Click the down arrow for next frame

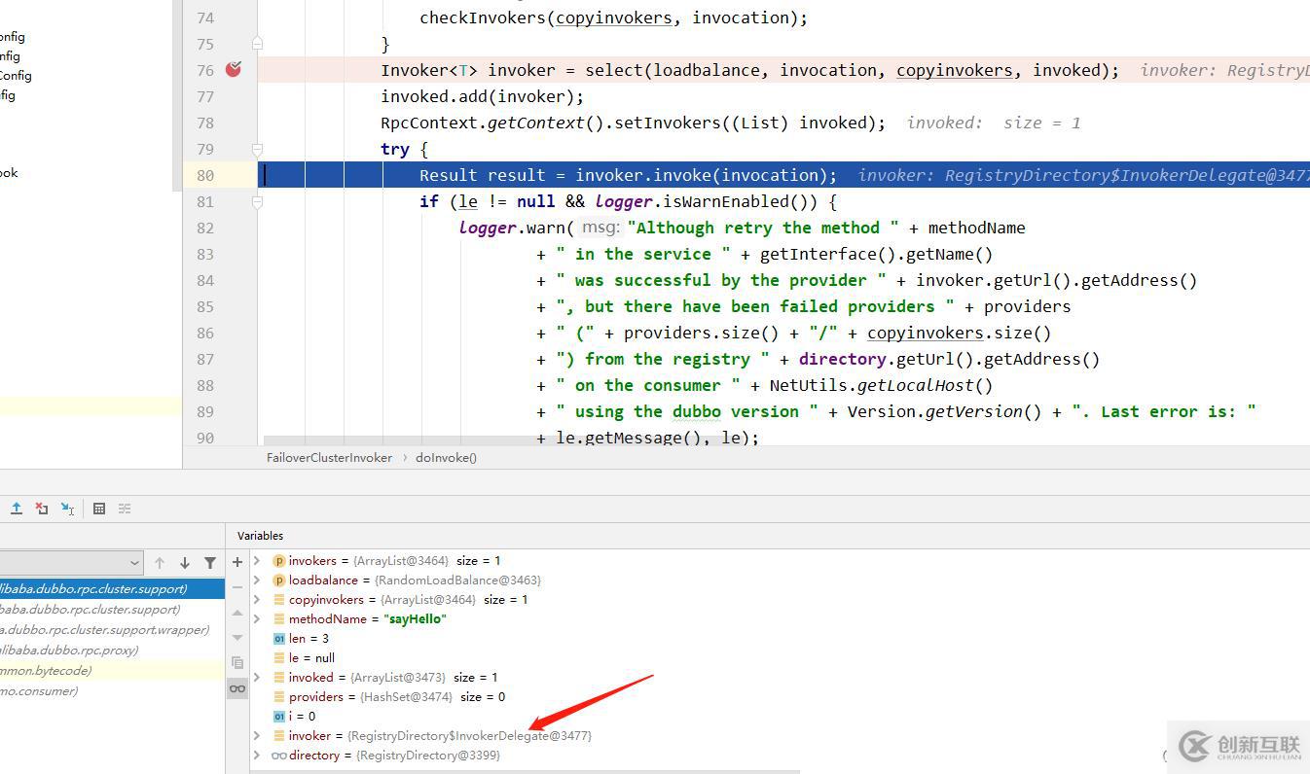tap(185, 562)
